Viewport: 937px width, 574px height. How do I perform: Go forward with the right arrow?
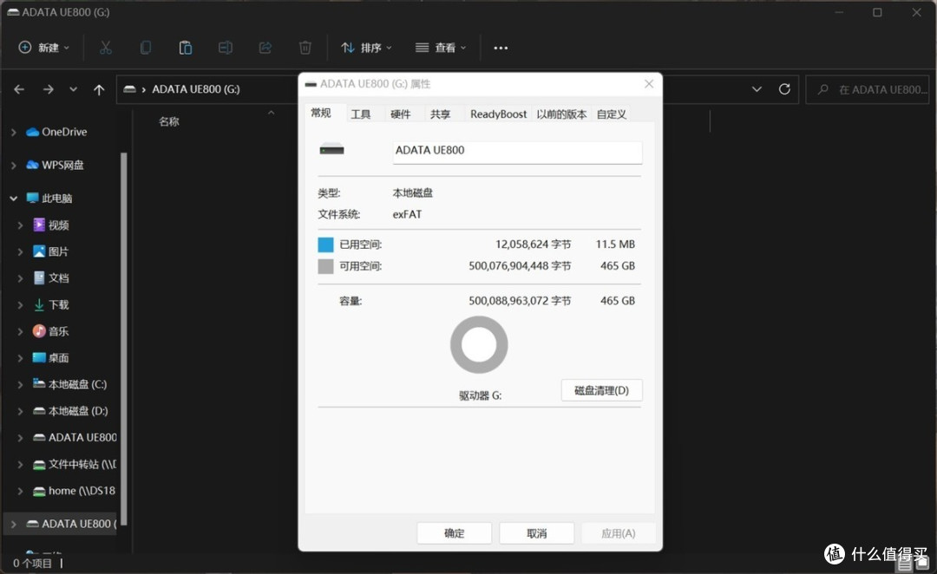(49, 89)
